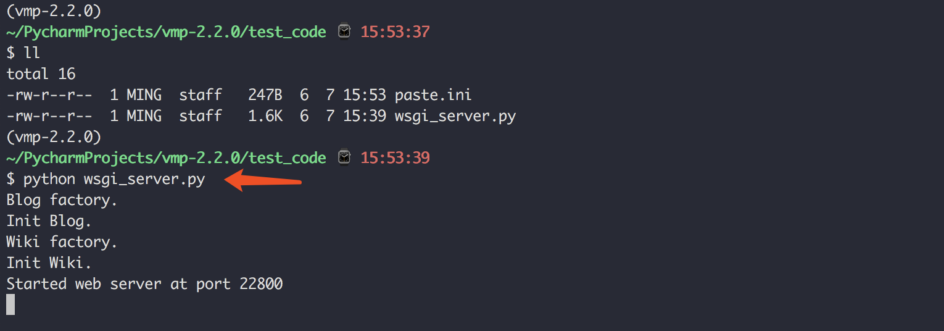This screenshot has height=331, width=944.
Task: Click the red arrow annotation
Action: [x=263, y=181]
